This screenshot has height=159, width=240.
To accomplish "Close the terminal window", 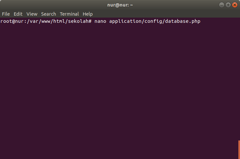I will pyautogui.click(x=235, y=5).
